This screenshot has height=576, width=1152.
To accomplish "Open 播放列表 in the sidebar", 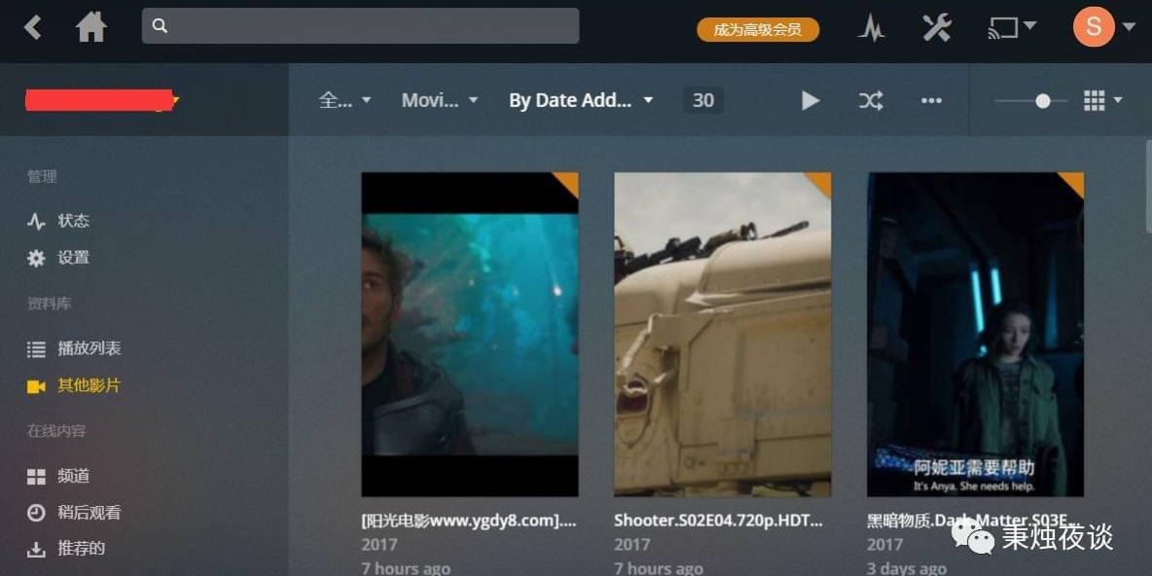I will tap(89, 348).
